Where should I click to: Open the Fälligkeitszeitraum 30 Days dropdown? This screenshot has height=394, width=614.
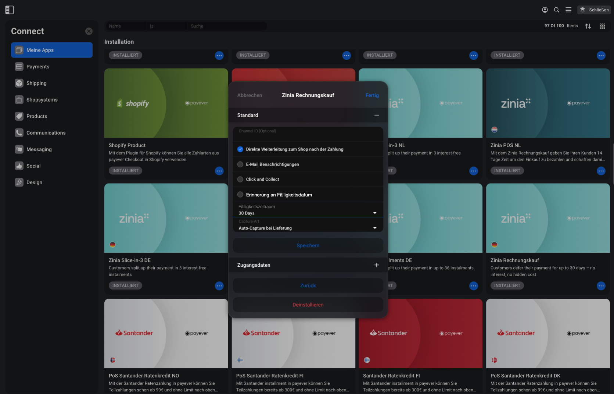point(308,210)
